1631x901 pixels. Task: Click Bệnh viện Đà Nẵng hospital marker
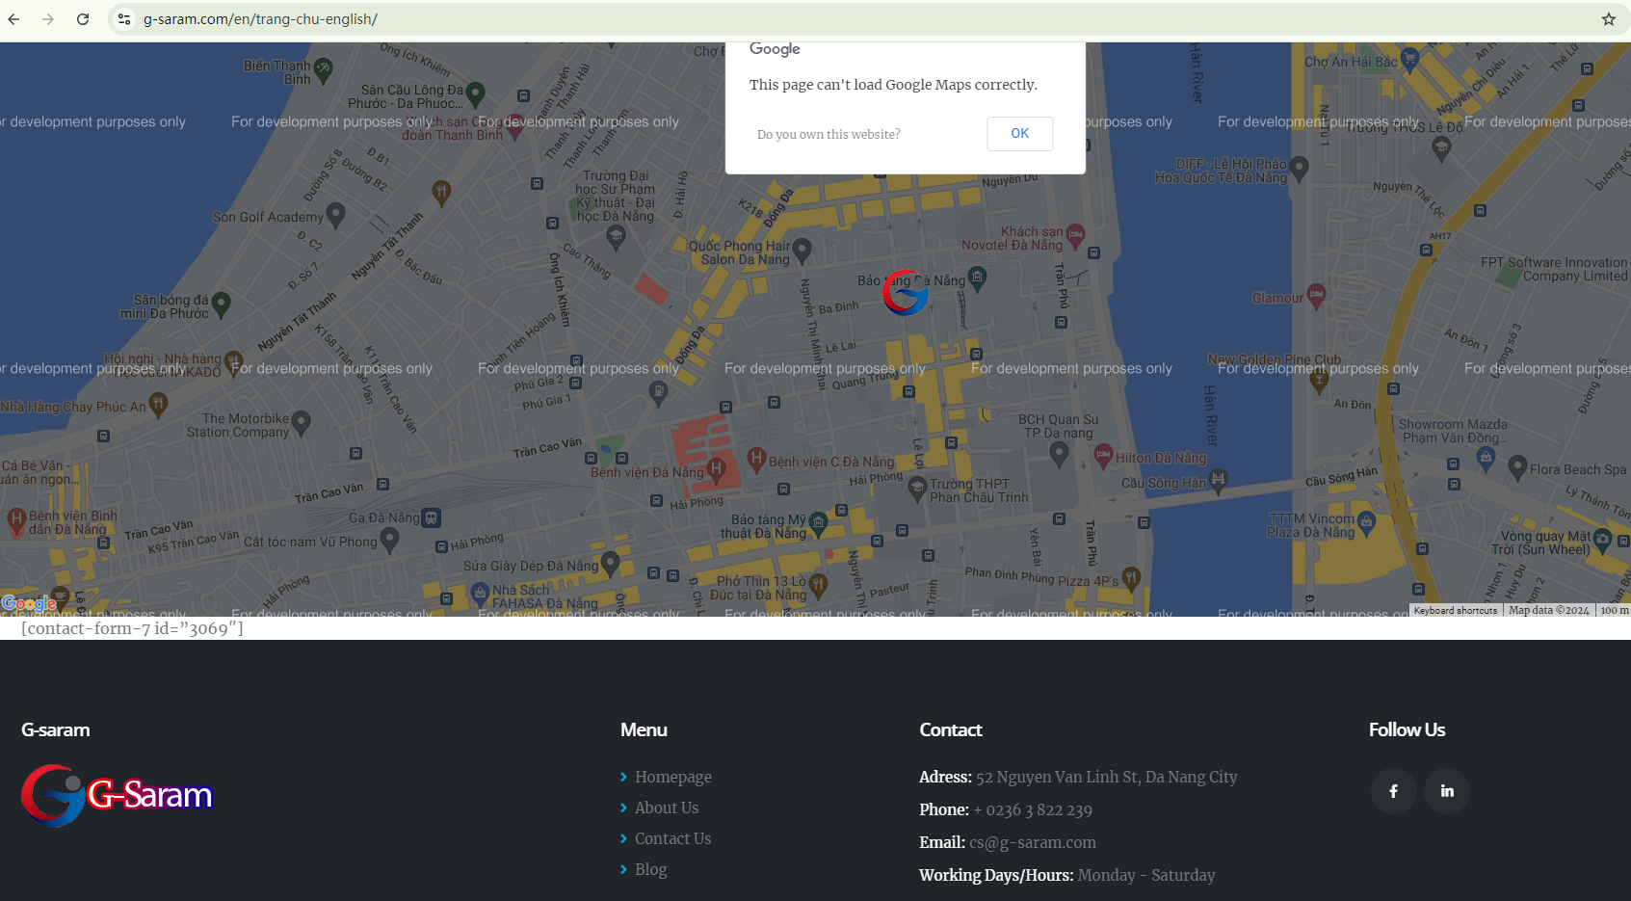click(716, 469)
